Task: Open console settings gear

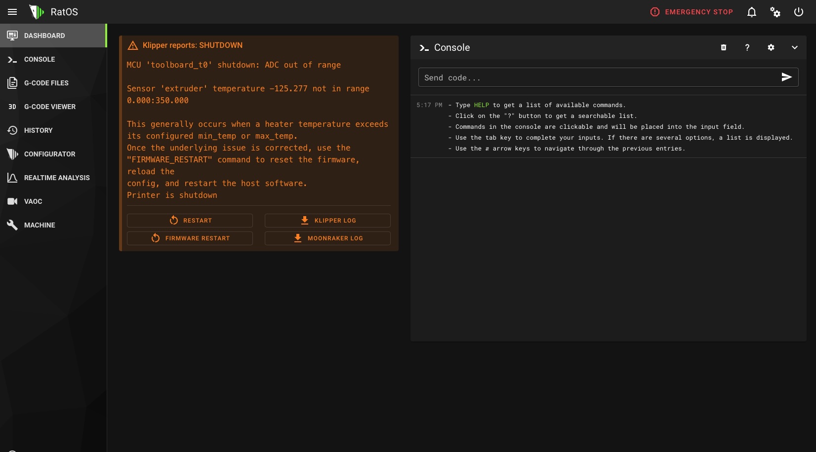Action: coord(771,47)
